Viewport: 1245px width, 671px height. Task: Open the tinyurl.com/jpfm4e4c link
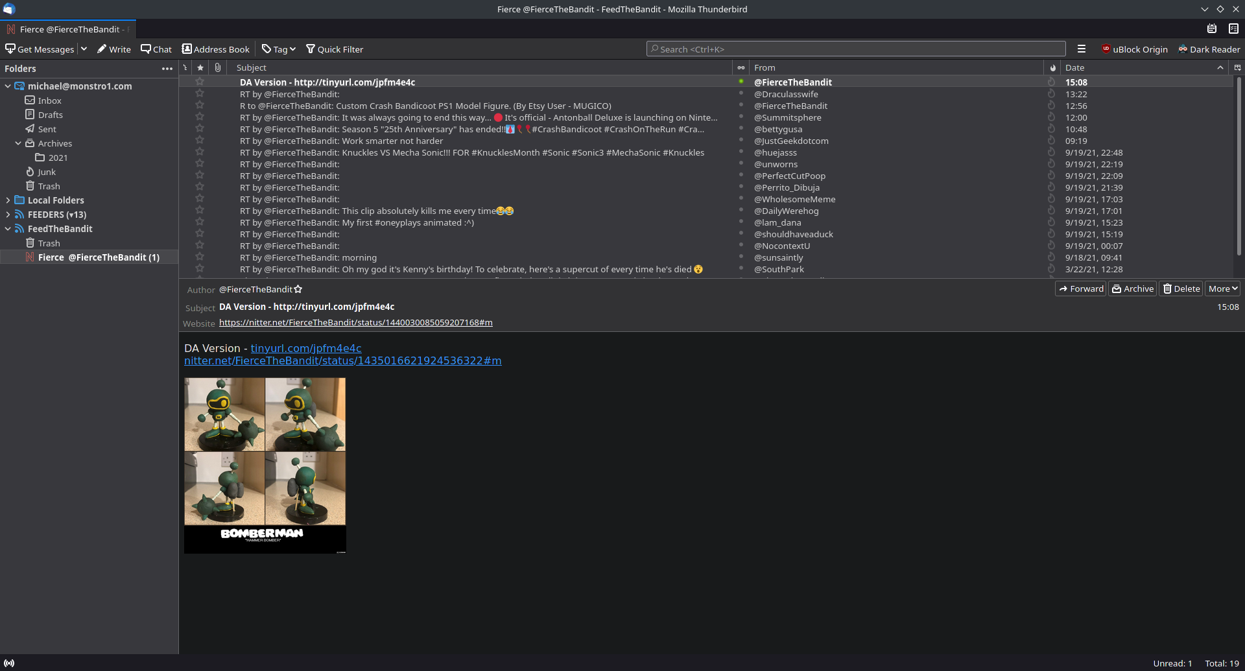click(x=306, y=348)
